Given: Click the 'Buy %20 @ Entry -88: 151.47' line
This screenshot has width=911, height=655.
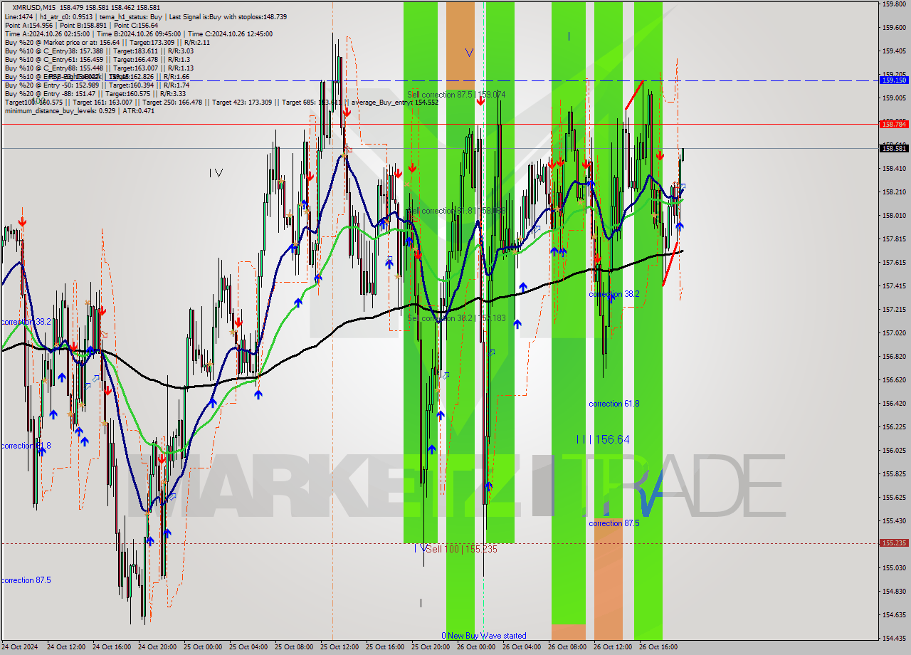Looking at the screenshot, I should point(50,93).
